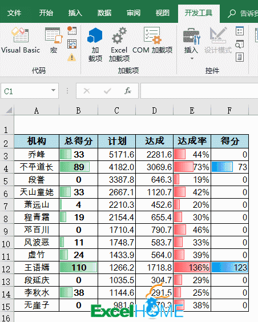Select column C header
The image size is (258, 322).
tap(117, 111)
